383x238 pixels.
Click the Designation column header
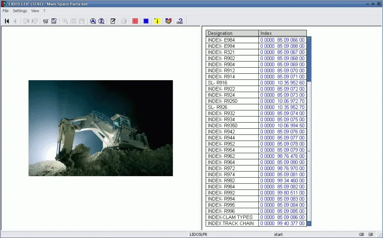(232, 33)
